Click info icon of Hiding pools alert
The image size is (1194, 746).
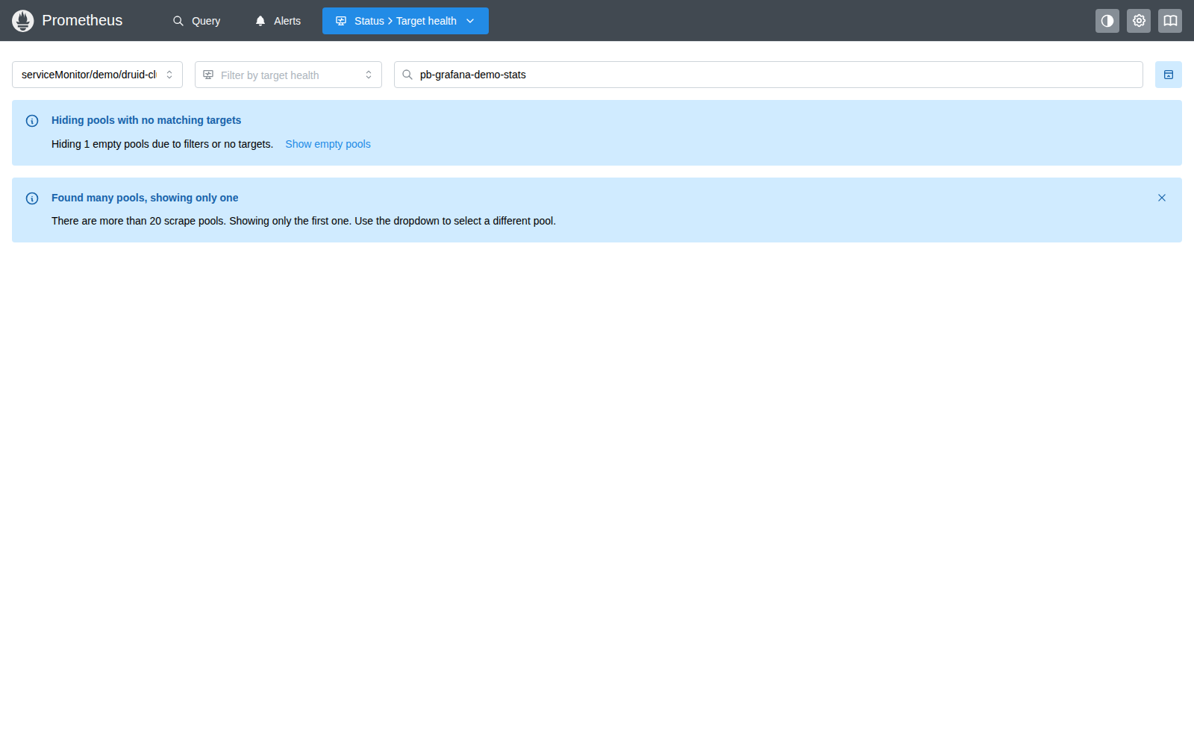[x=32, y=121]
